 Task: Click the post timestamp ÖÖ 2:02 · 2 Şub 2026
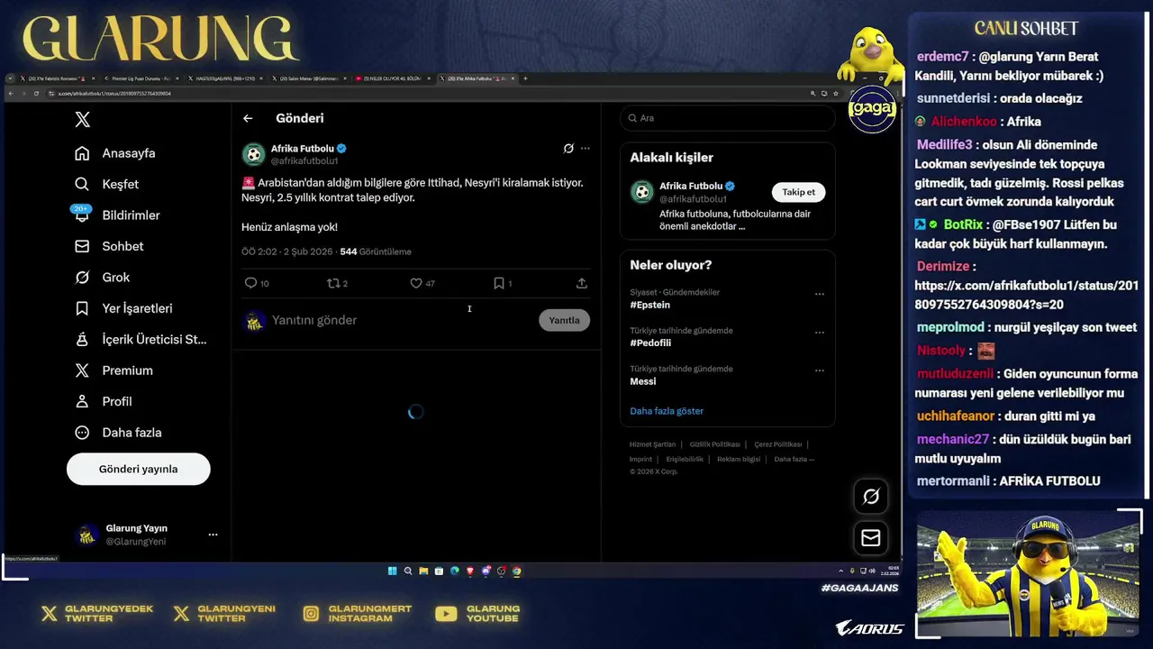click(x=286, y=251)
